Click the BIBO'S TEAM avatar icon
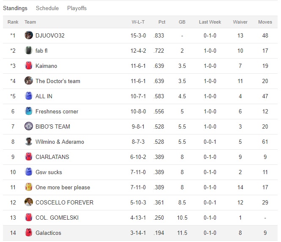This screenshot has width=281, height=242. [29, 126]
